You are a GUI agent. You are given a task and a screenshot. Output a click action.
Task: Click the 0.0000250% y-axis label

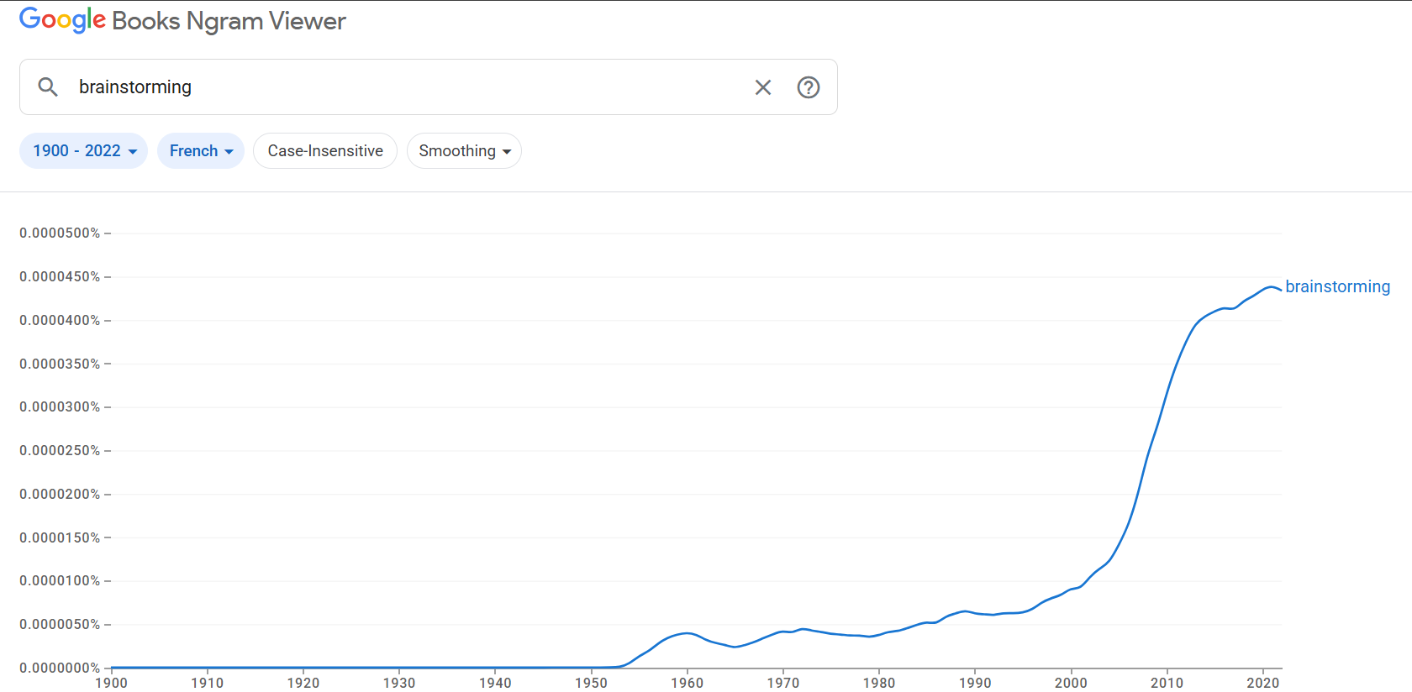point(60,451)
